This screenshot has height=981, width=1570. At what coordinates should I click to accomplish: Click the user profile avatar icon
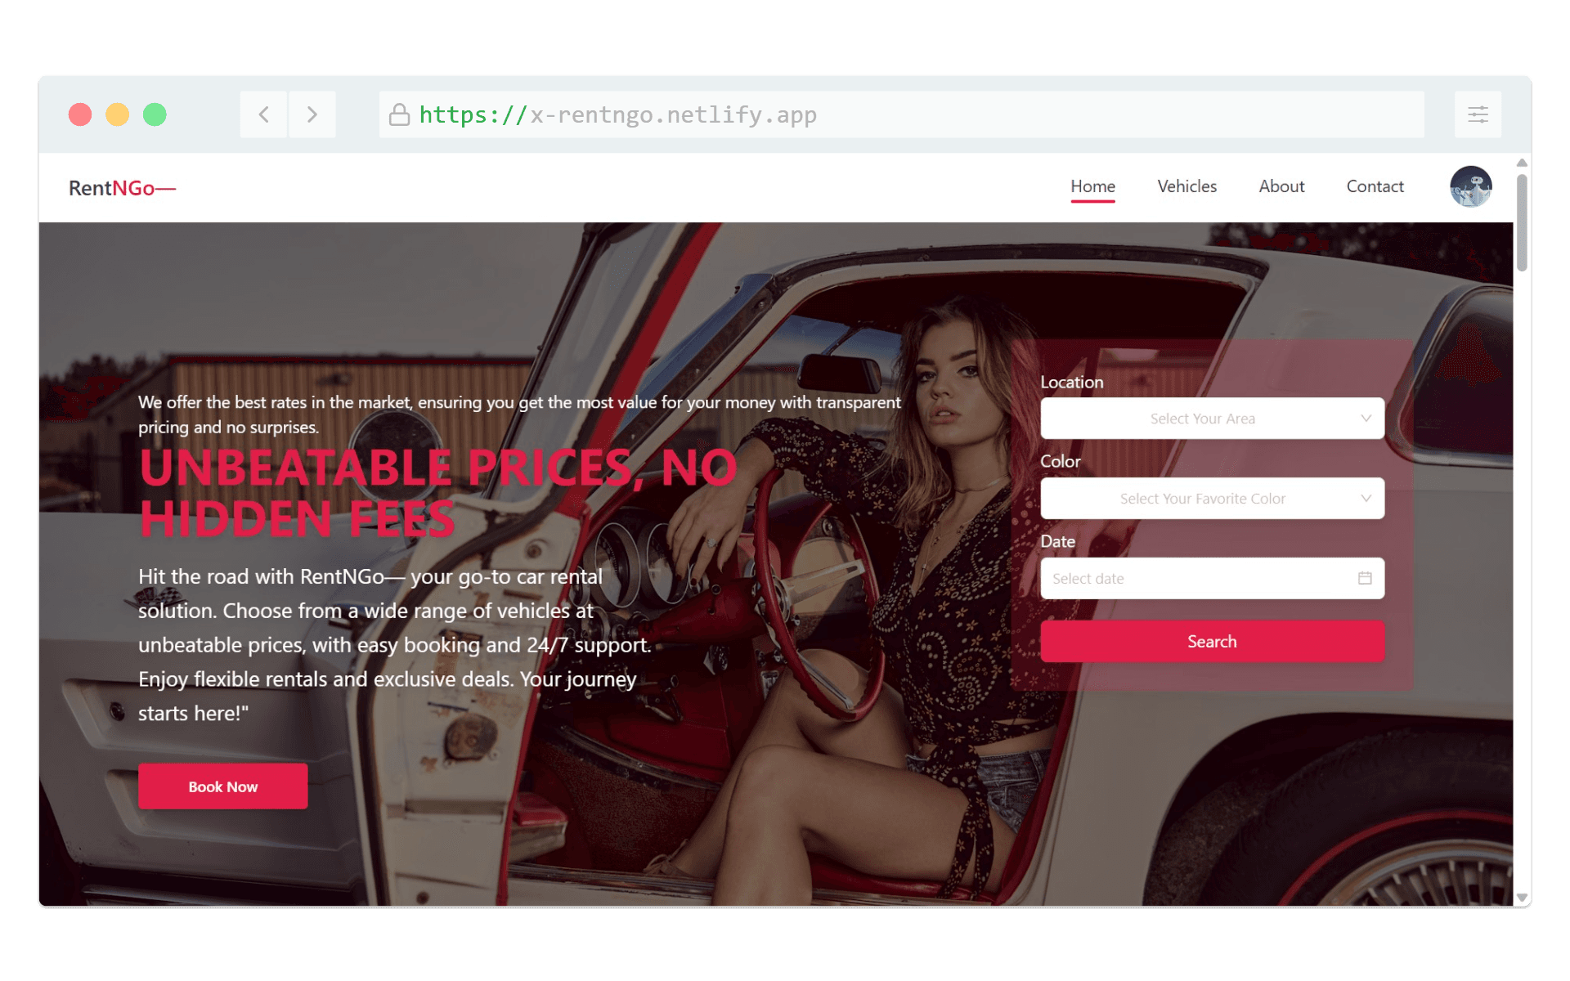coord(1472,186)
